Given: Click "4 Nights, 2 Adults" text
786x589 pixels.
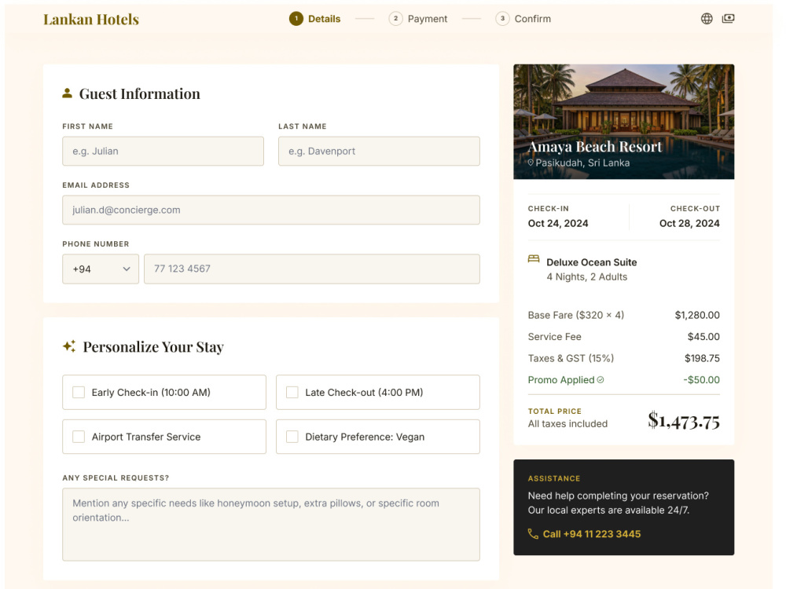Looking at the screenshot, I should [586, 277].
